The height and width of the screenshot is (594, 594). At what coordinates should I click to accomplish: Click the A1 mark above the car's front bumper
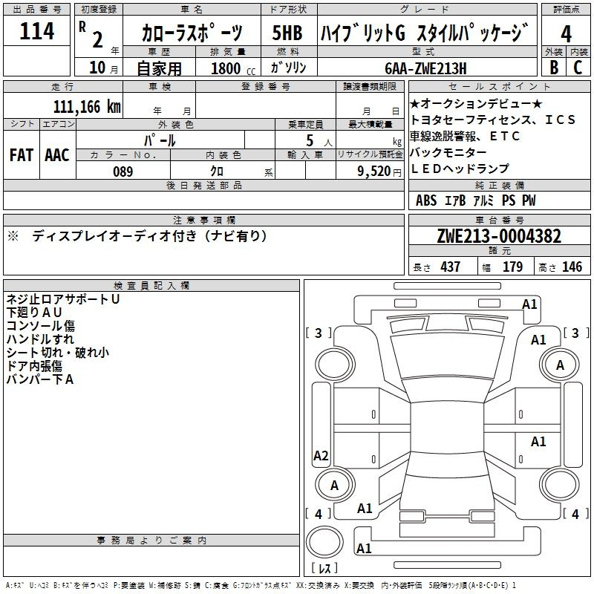point(529,304)
